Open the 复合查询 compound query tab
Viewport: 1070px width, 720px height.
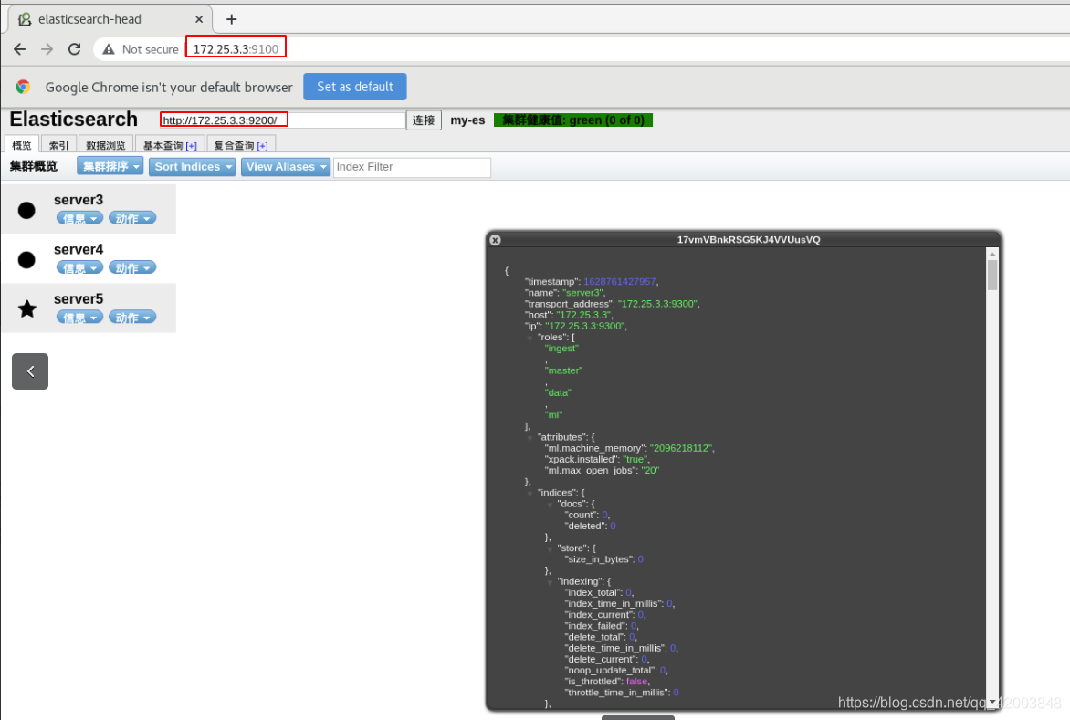(241, 145)
